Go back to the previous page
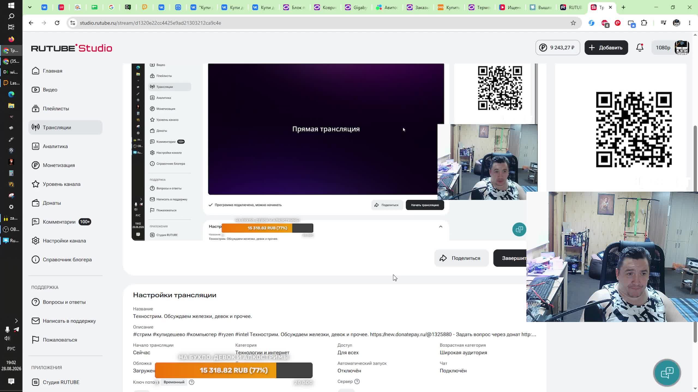This screenshot has height=392, width=698. click(x=31, y=23)
